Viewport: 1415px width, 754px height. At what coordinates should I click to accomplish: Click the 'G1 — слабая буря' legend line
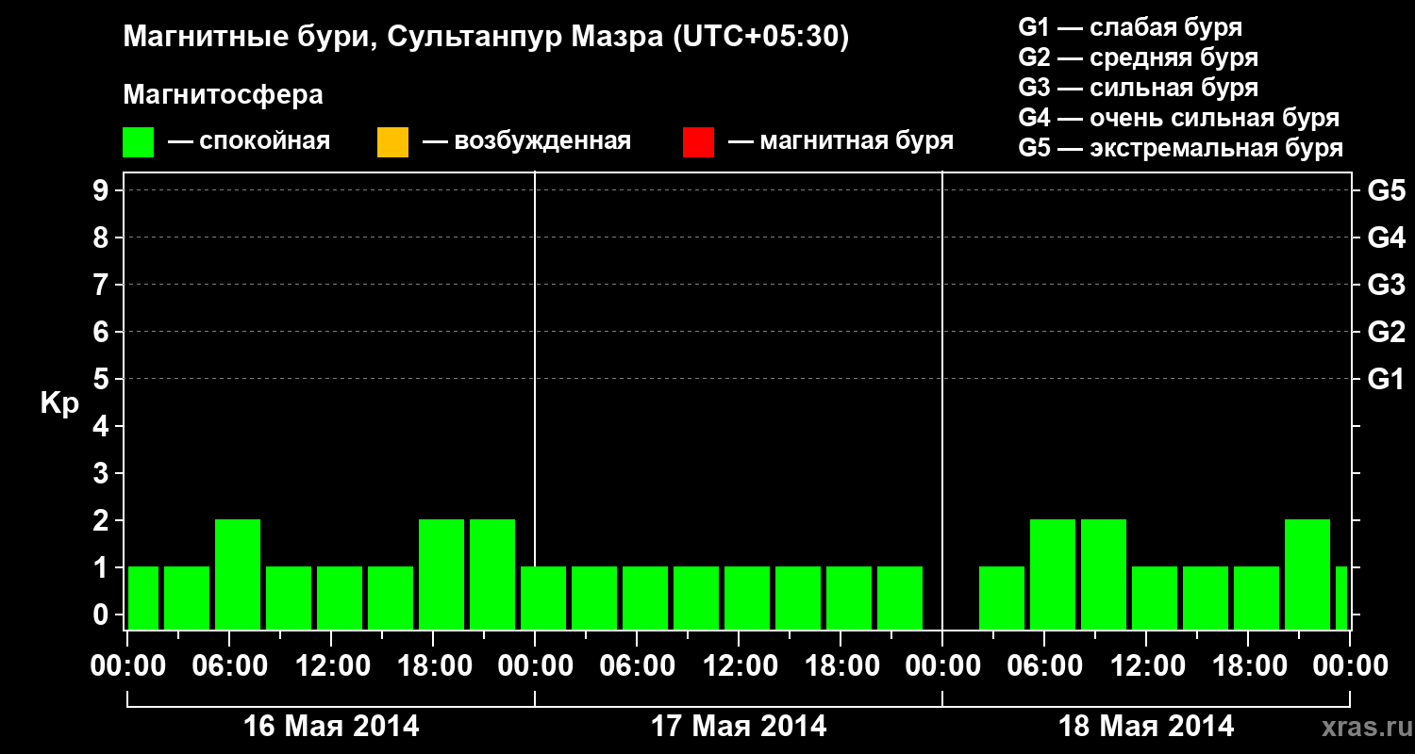tap(1130, 27)
